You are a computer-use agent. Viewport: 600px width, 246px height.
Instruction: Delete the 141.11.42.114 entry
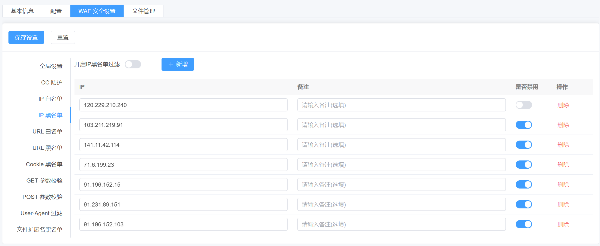click(x=563, y=145)
